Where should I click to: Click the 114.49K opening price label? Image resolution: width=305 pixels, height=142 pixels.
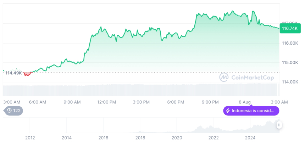pos(13,73)
